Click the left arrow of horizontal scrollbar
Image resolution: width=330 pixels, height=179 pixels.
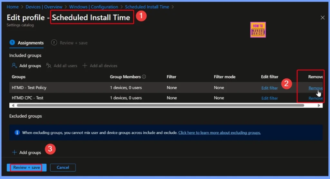coord(13,105)
